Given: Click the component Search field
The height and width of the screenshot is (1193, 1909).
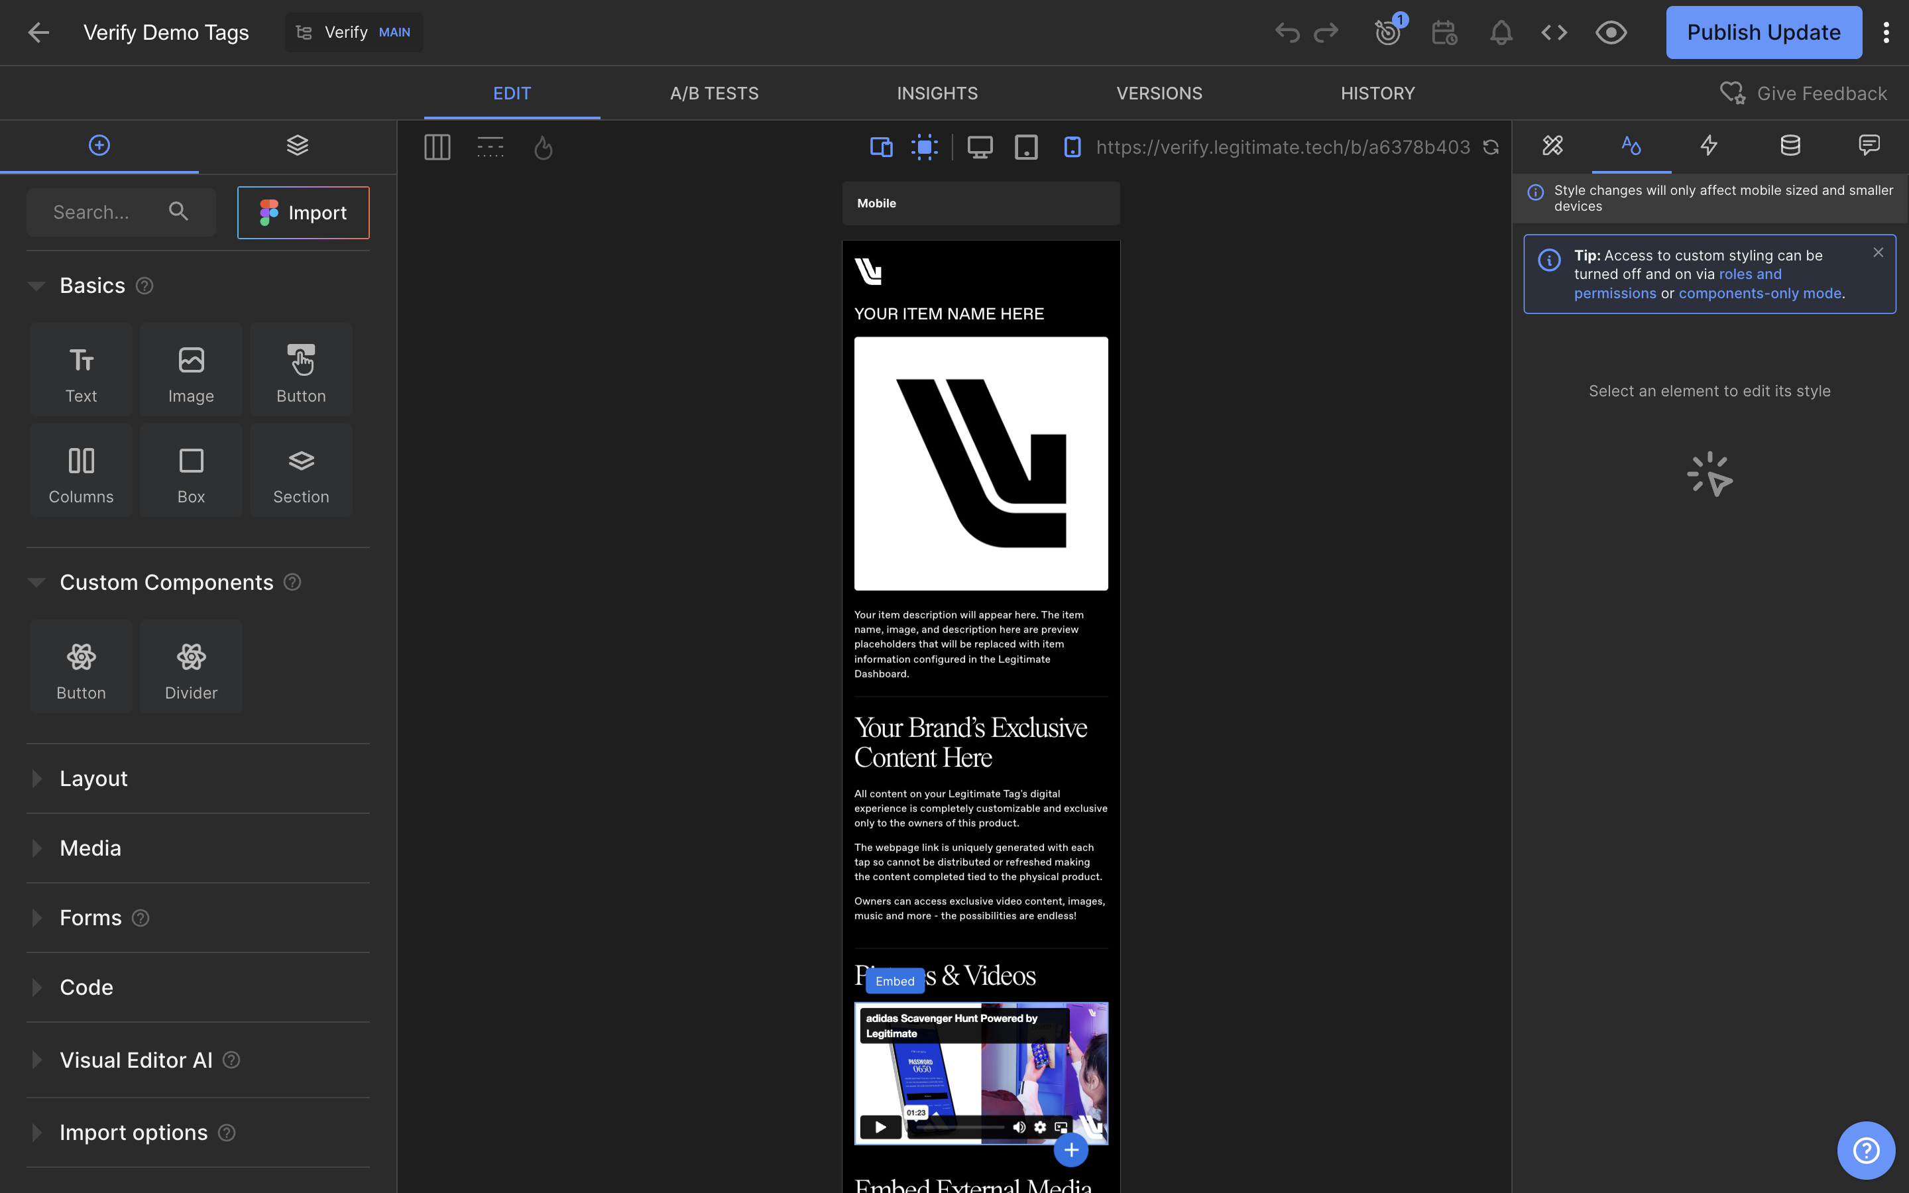Looking at the screenshot, I should pyautogui.click(x=121, y=212).
